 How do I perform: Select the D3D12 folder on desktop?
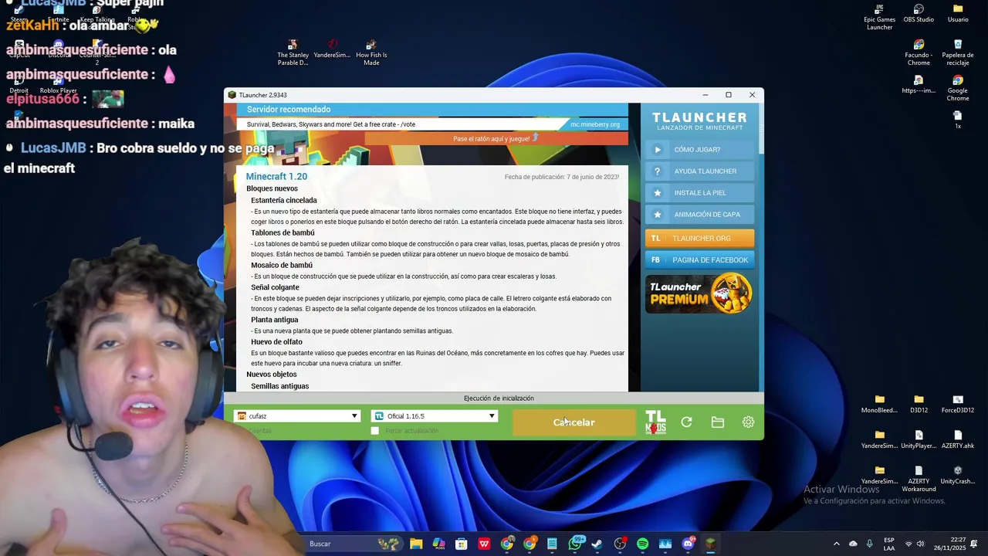coord(919,405)
